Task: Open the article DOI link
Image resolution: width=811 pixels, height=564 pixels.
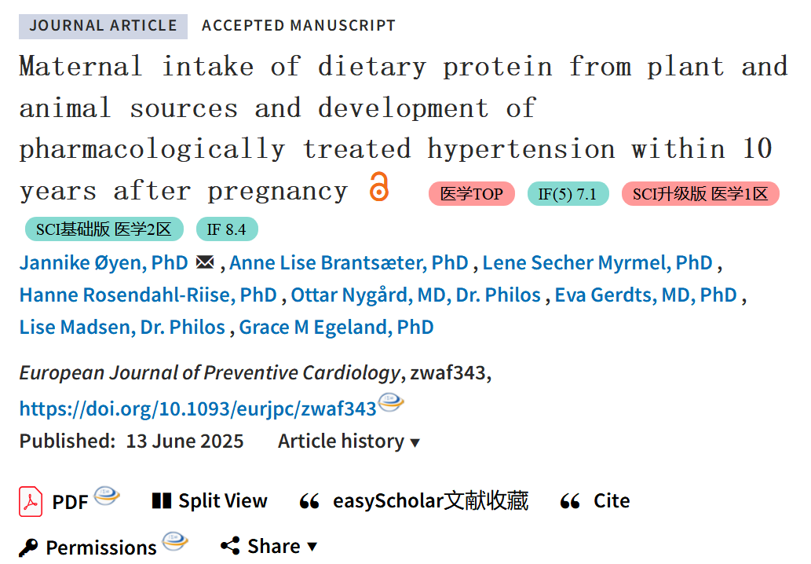Action: click(198, 408)
